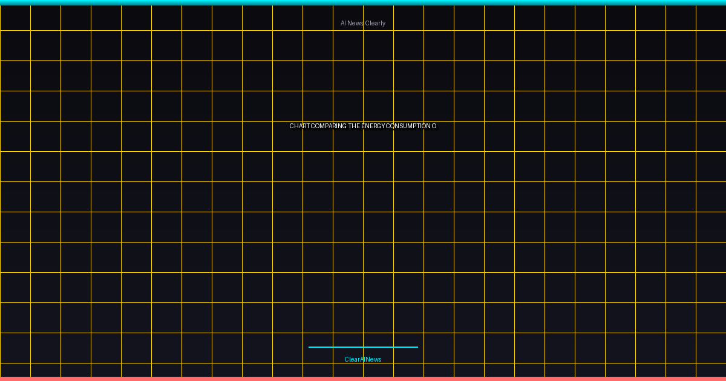The image size is (726, 381).
Task: Click the red bar along the bottom edge
Action: [363, 379]
